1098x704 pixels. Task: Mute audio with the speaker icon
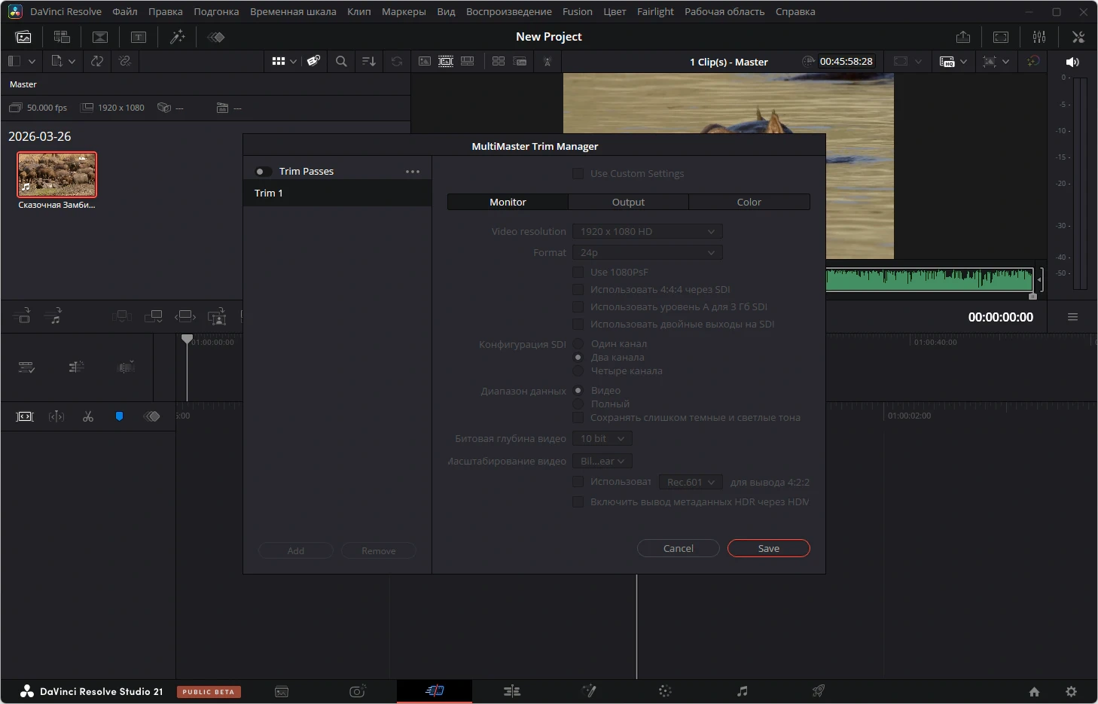[1072, 62]
